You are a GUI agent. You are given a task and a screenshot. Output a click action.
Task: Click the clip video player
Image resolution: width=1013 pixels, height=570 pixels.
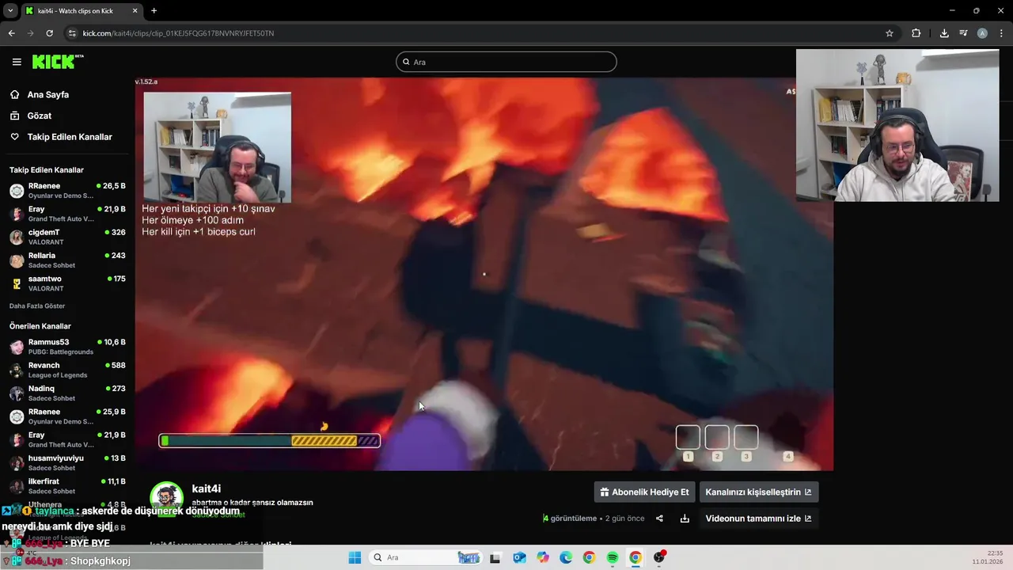(484, 274)
